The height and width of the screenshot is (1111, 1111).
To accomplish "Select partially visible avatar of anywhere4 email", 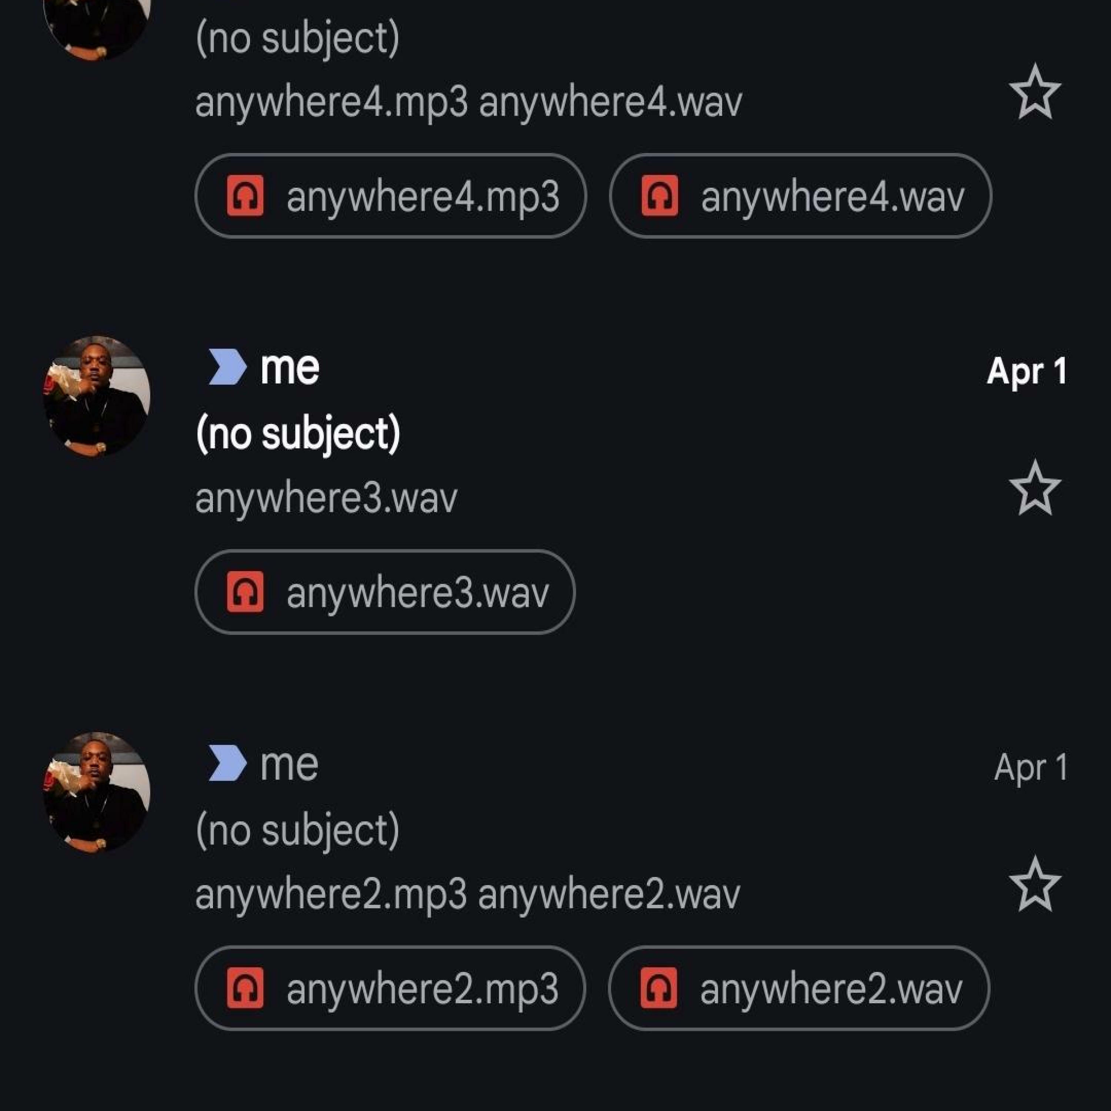I will click(x=97, y=29).
